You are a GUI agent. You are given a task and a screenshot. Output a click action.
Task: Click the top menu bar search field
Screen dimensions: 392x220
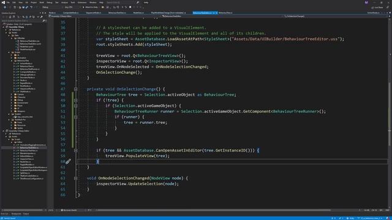click(121, 2)
